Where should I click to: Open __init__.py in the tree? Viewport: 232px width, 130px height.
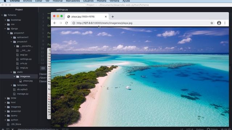click(x=25, y=51)
